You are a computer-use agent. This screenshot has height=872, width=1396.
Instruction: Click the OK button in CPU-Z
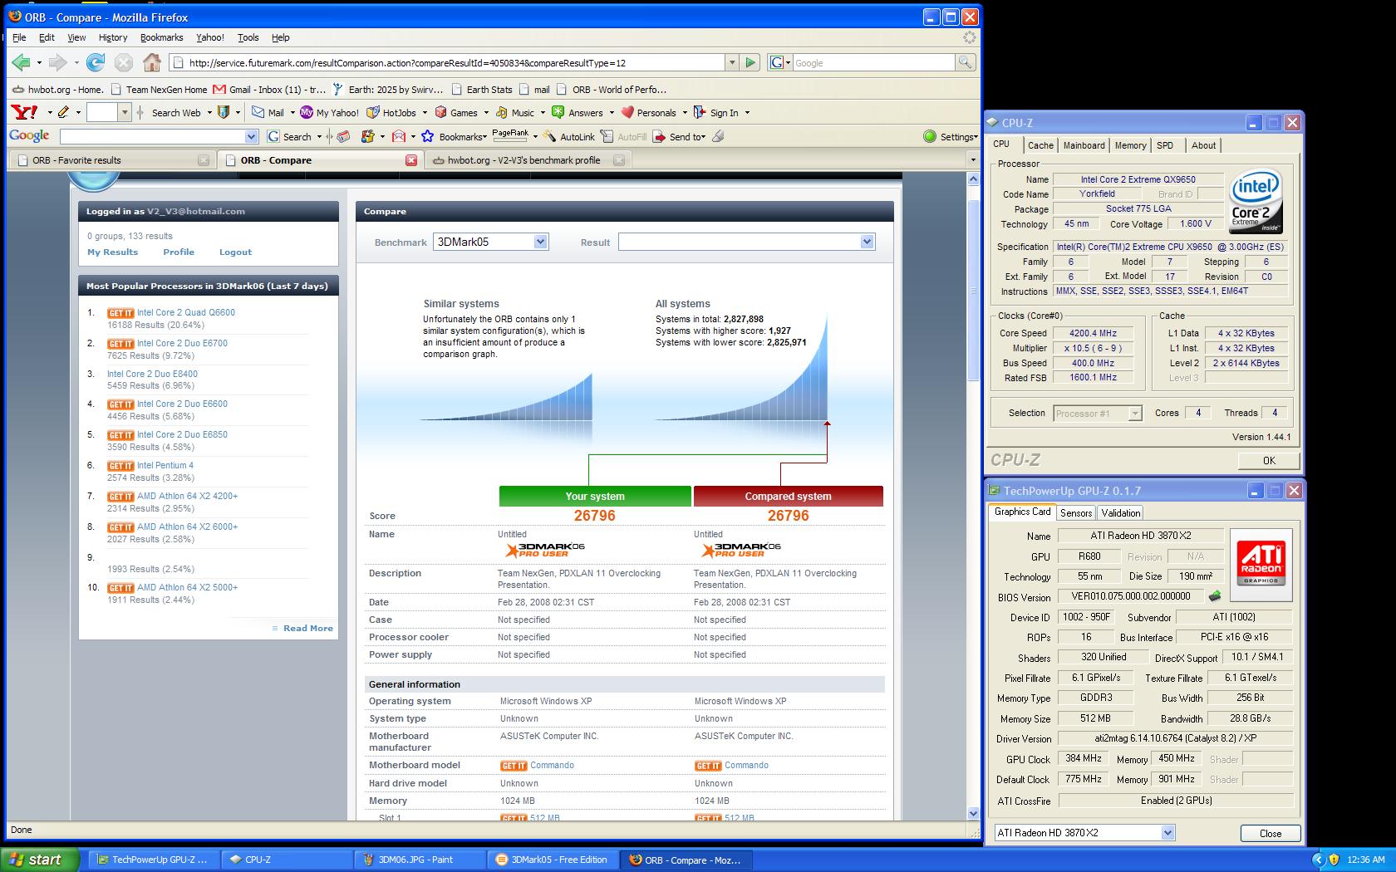(1269, 460)
